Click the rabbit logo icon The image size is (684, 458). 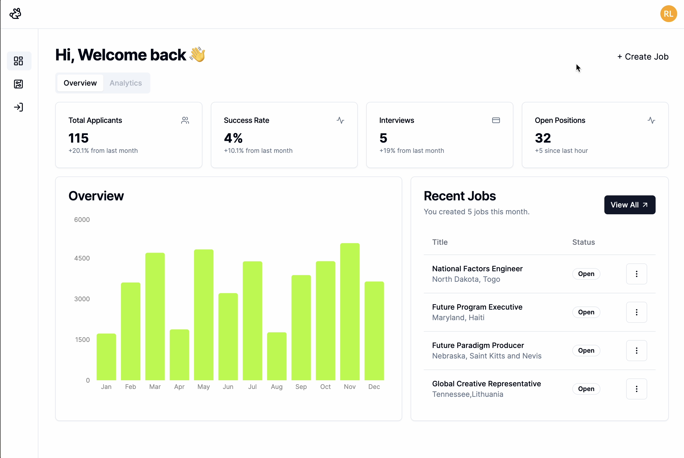(15, 13)
